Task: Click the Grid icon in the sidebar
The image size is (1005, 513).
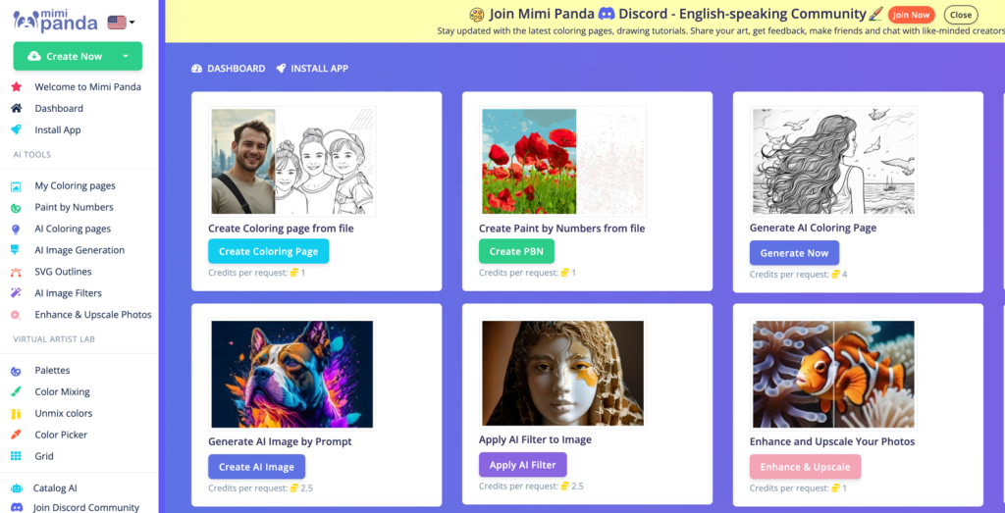Action: [x=16, y=456]
